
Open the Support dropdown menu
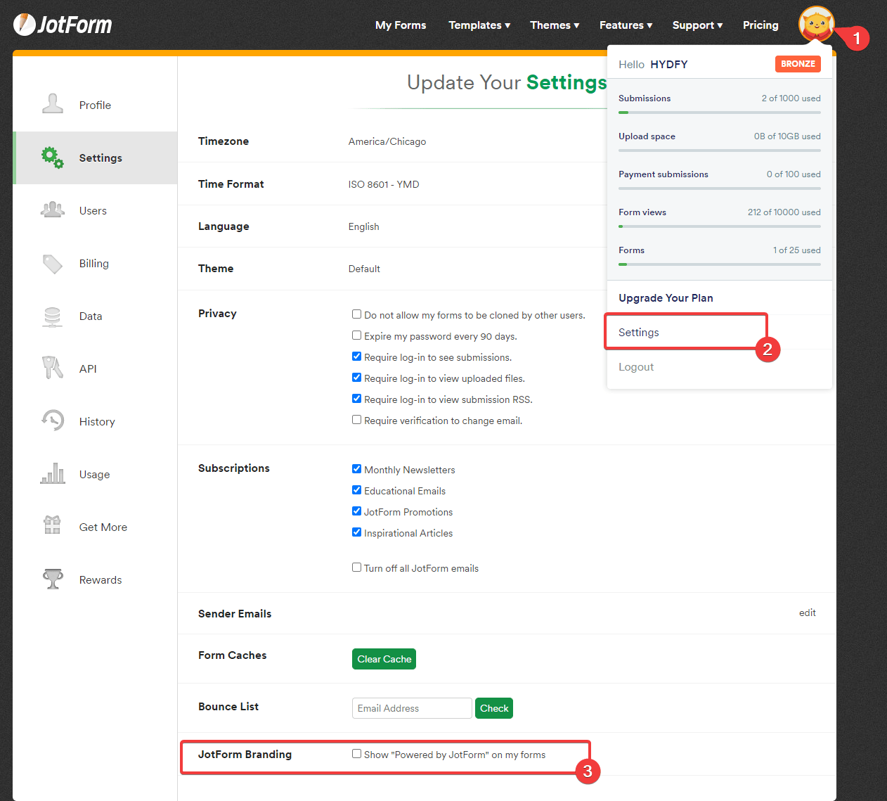point(697,25)
